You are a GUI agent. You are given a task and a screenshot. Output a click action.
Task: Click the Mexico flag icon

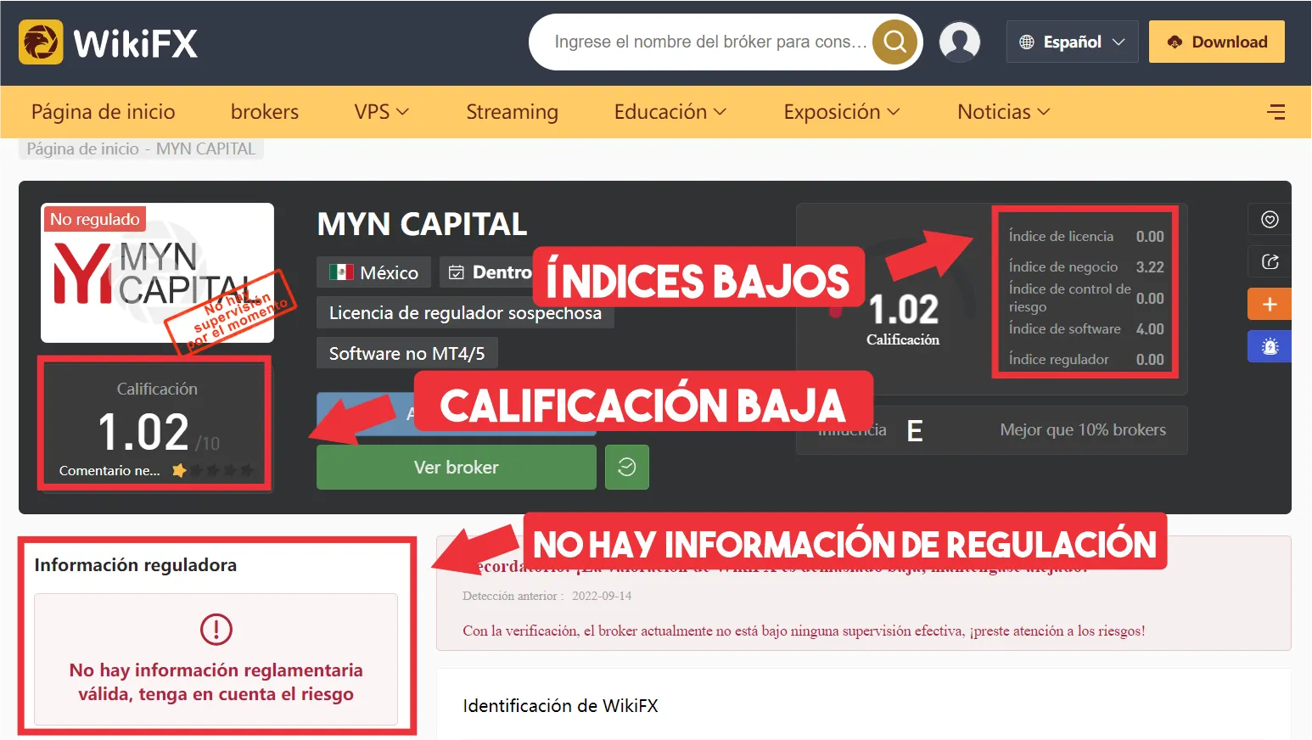pyautogui.click(x=341, y=272)
